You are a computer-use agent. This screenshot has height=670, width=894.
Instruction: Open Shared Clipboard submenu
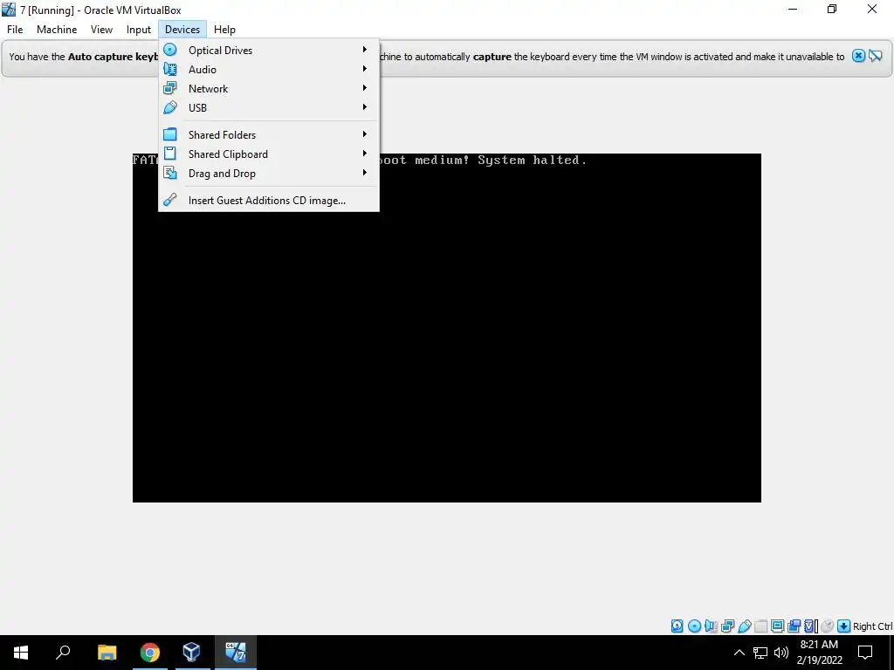click(269, 154)
